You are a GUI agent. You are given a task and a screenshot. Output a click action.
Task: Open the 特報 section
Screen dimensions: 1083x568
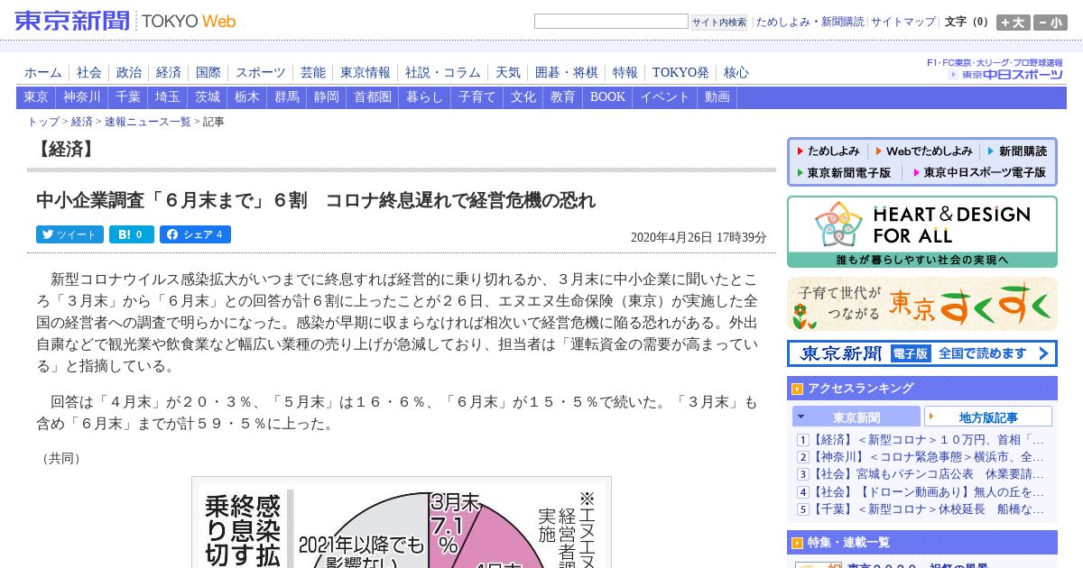[625, 73]
